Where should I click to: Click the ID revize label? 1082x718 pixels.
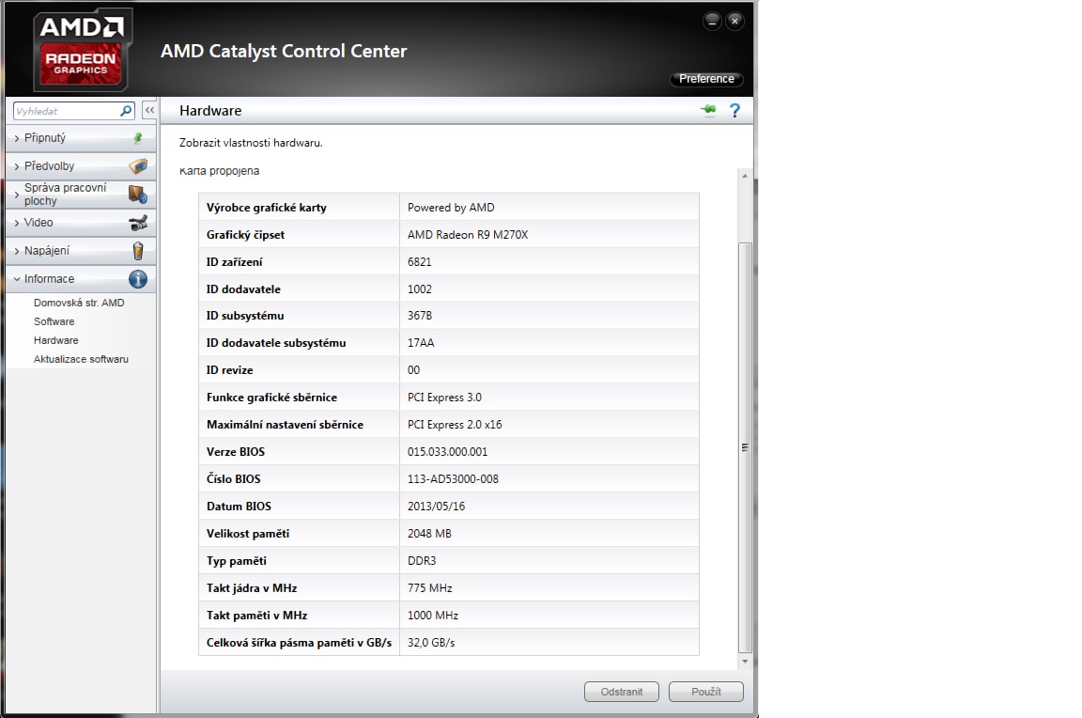pyautogui.click(x=230, y=370)
